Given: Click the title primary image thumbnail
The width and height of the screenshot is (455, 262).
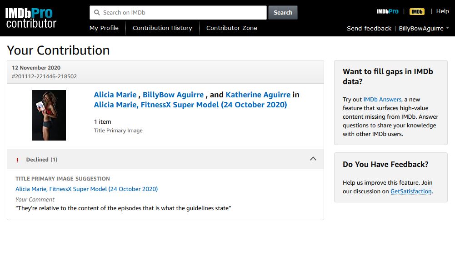Looking at the screenshot, I should point(49,115).
